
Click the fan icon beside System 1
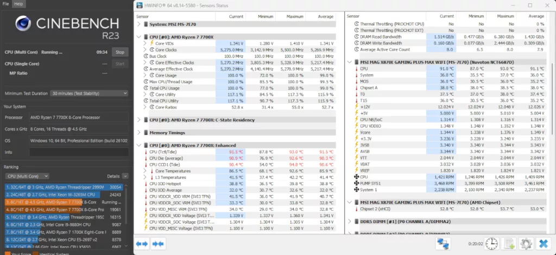(356, 189)
